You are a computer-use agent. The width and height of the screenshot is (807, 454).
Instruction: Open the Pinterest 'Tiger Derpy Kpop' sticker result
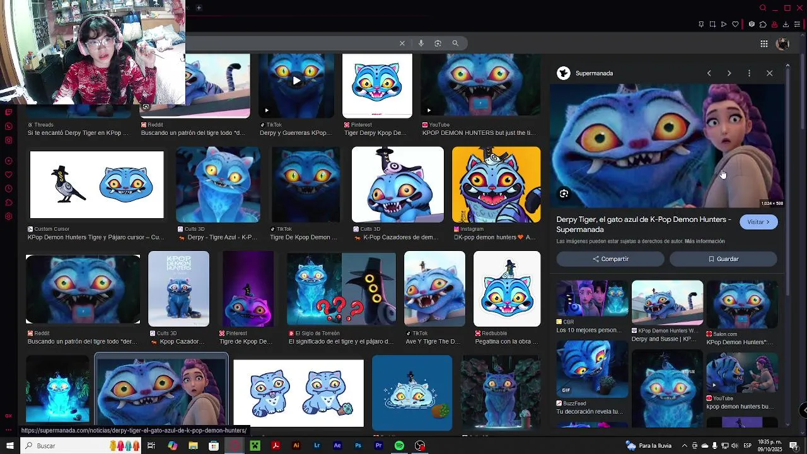click(377, 86)
